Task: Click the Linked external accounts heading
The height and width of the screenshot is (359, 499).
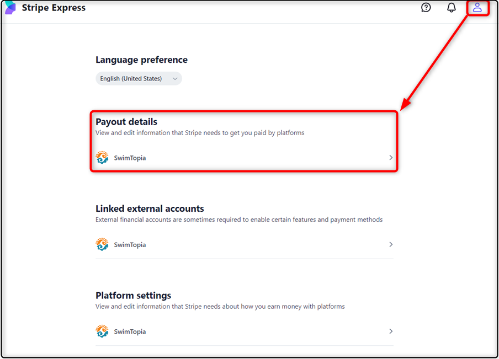Action: (150, 208)
